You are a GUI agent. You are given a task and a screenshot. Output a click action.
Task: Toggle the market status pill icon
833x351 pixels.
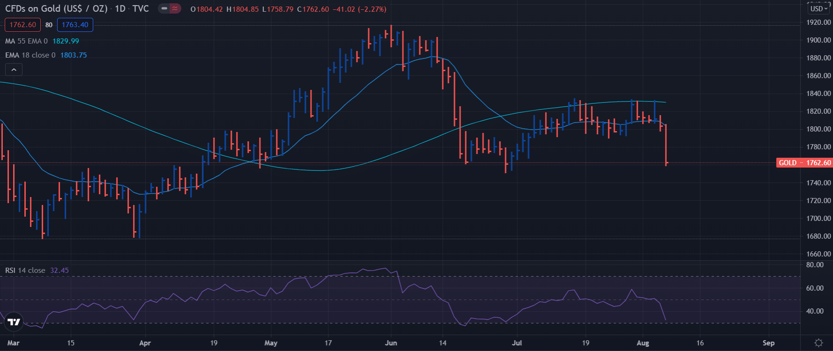(170, 8)
